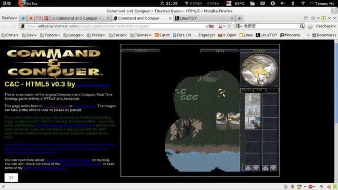Open the accessibility menu in top panel

coord(273,3)
